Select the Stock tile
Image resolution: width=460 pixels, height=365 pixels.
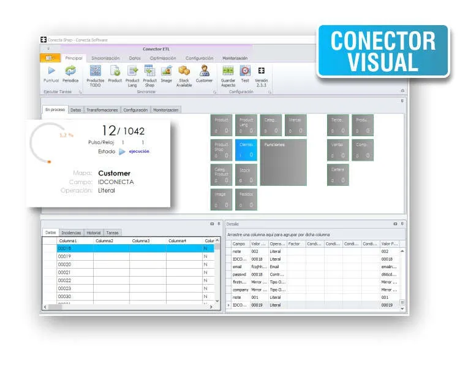[246, 175]
